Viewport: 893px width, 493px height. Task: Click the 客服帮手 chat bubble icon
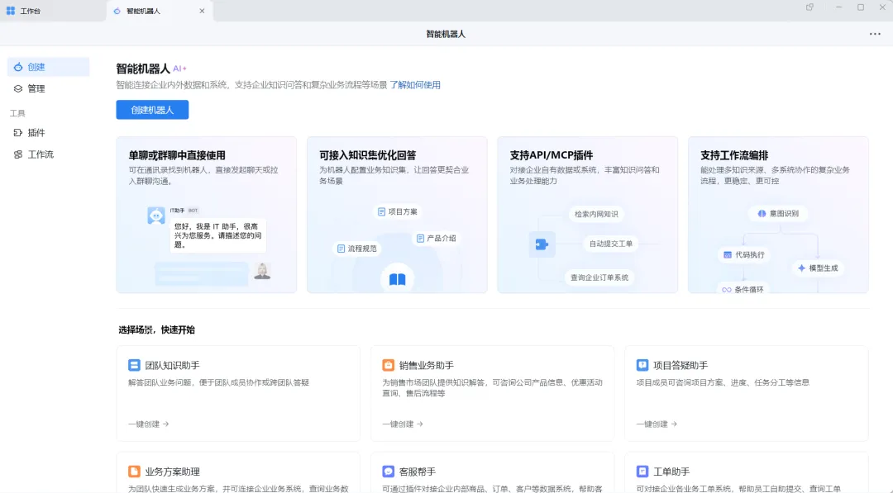[x=388, y=472]
